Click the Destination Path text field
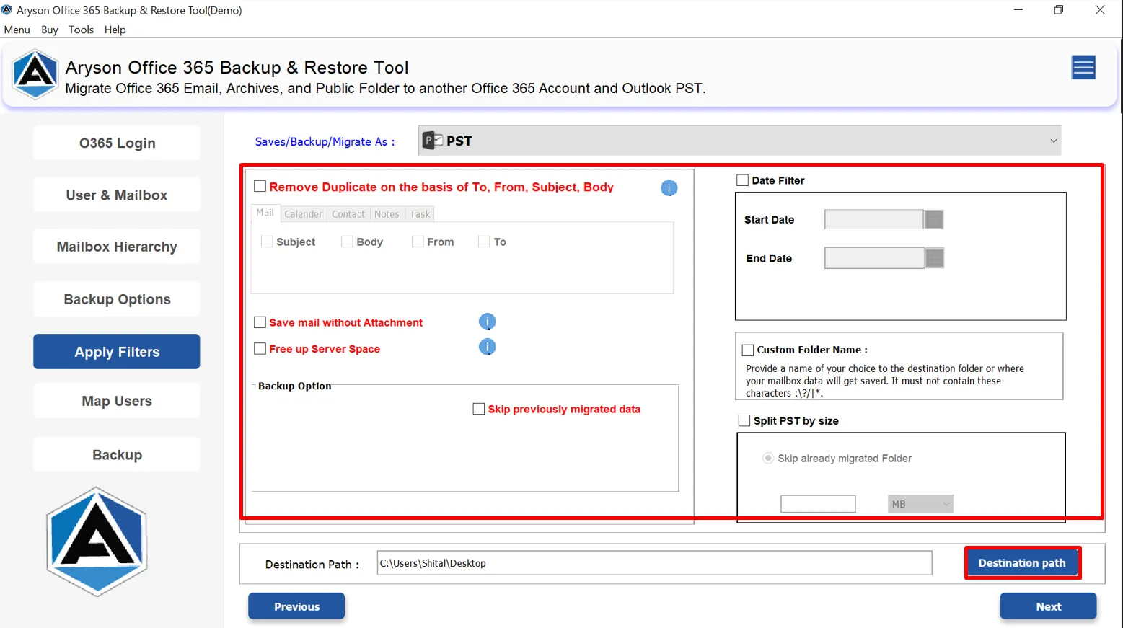Screen dimensions: 1123x628 [x=653, y=563]
